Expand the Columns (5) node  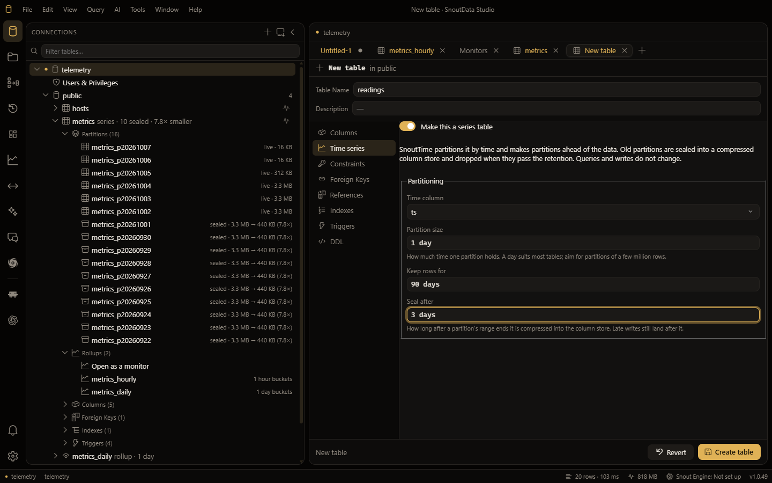point(65,405)
